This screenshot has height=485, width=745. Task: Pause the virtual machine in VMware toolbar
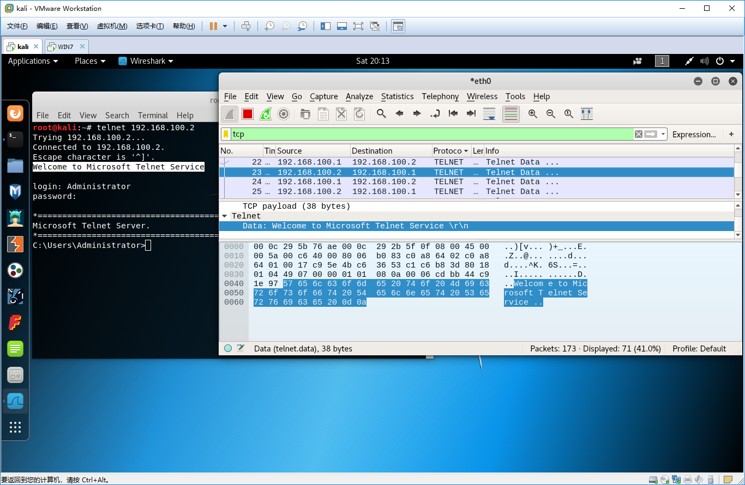[214, 26]
